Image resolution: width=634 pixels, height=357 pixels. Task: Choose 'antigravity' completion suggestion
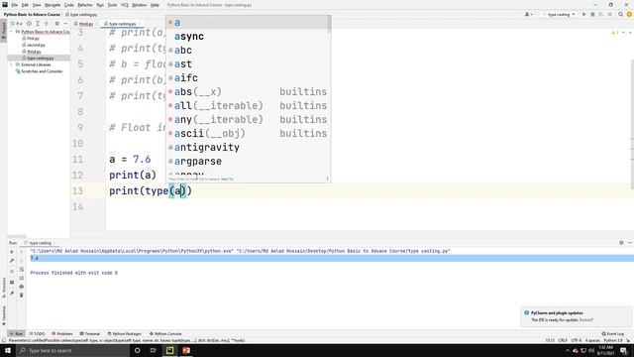pyautogui.click(x=248, y=148)
